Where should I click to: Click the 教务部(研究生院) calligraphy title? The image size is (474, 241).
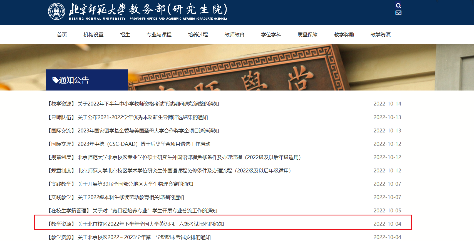coord(178,10)
